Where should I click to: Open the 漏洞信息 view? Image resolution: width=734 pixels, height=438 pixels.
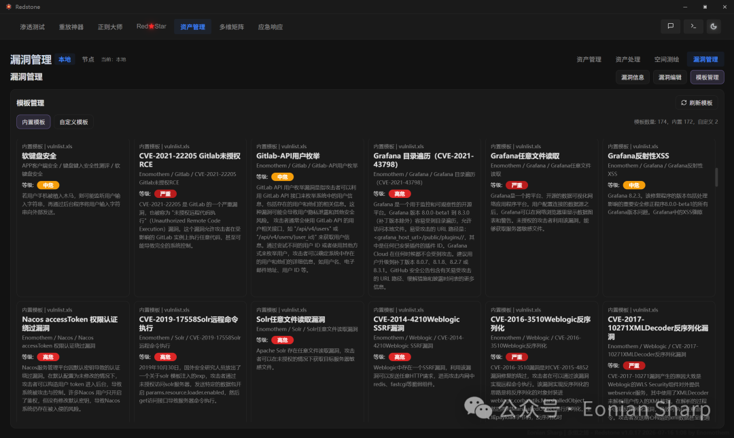[633, 78]
